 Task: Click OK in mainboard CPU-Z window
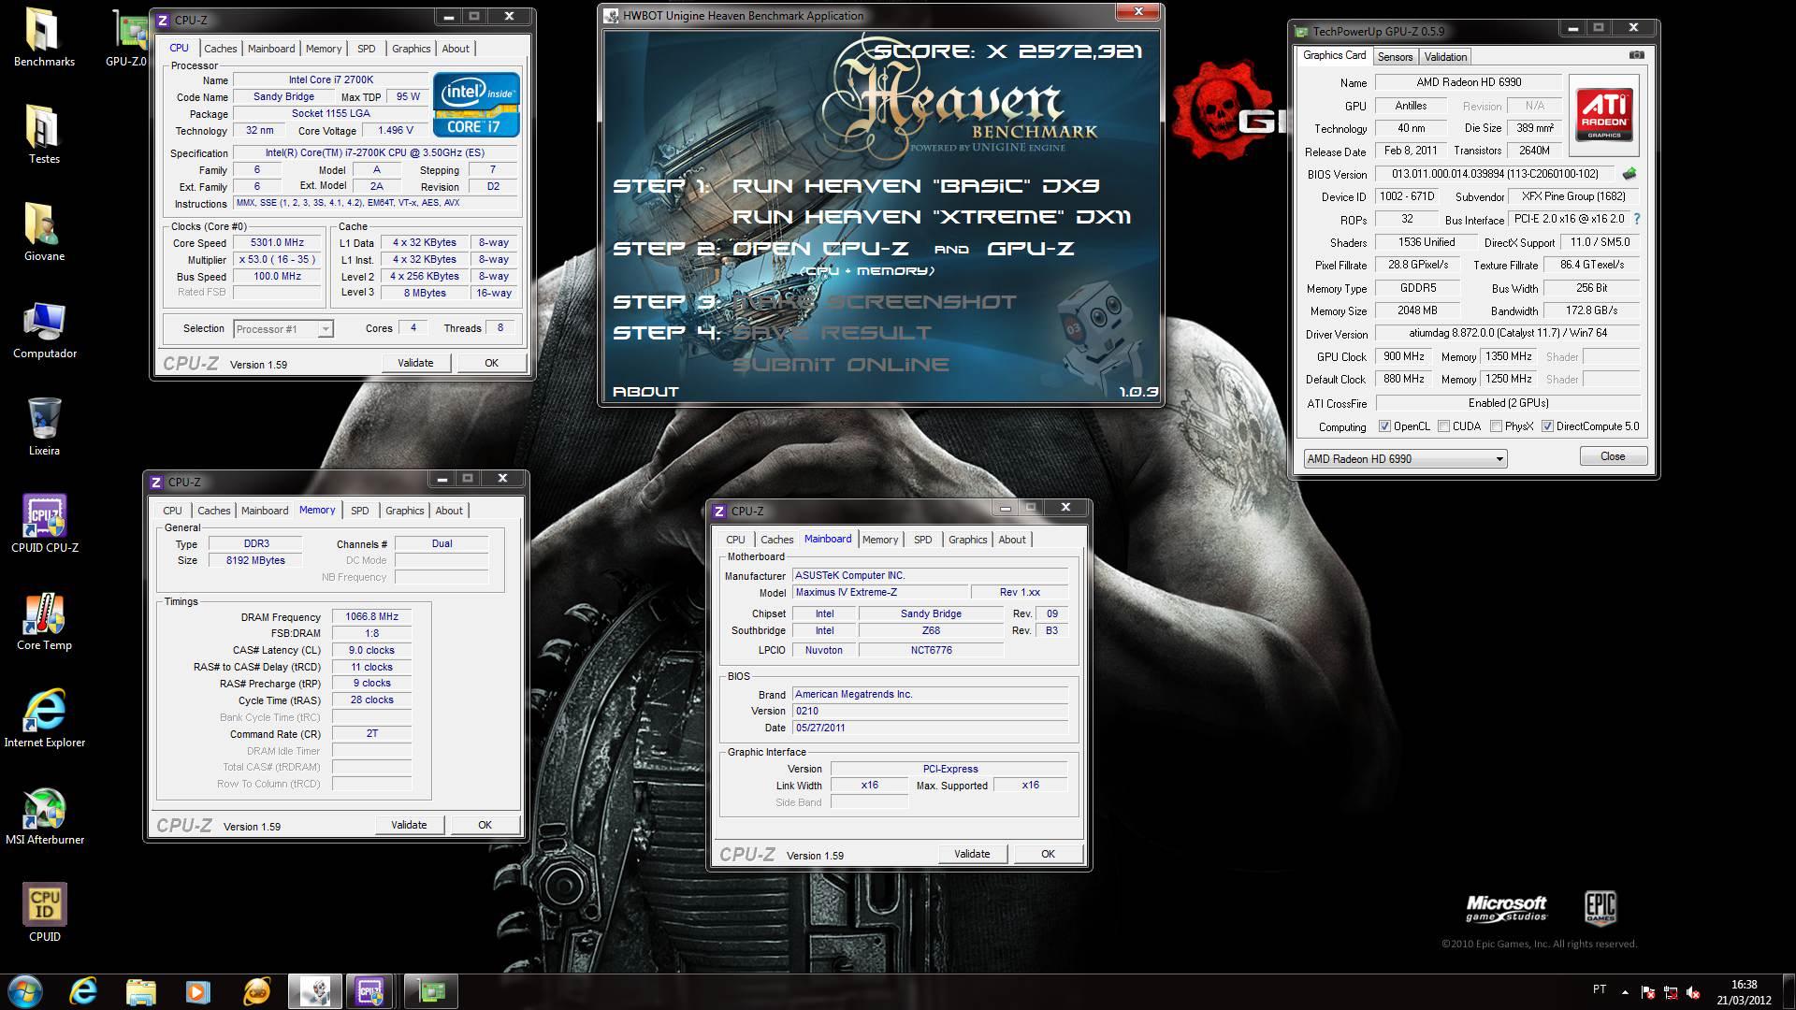click(x=1048, y=854)
